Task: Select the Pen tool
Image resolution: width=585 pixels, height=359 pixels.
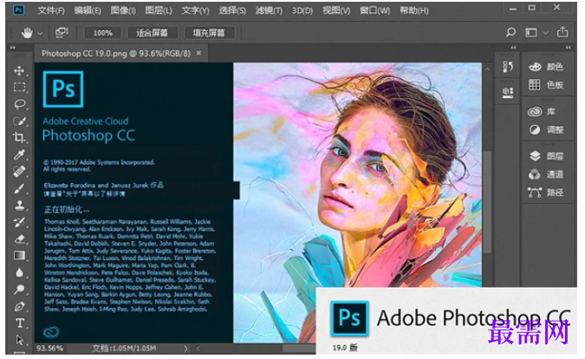Action: pyautogui.click(x=19, y=306)
